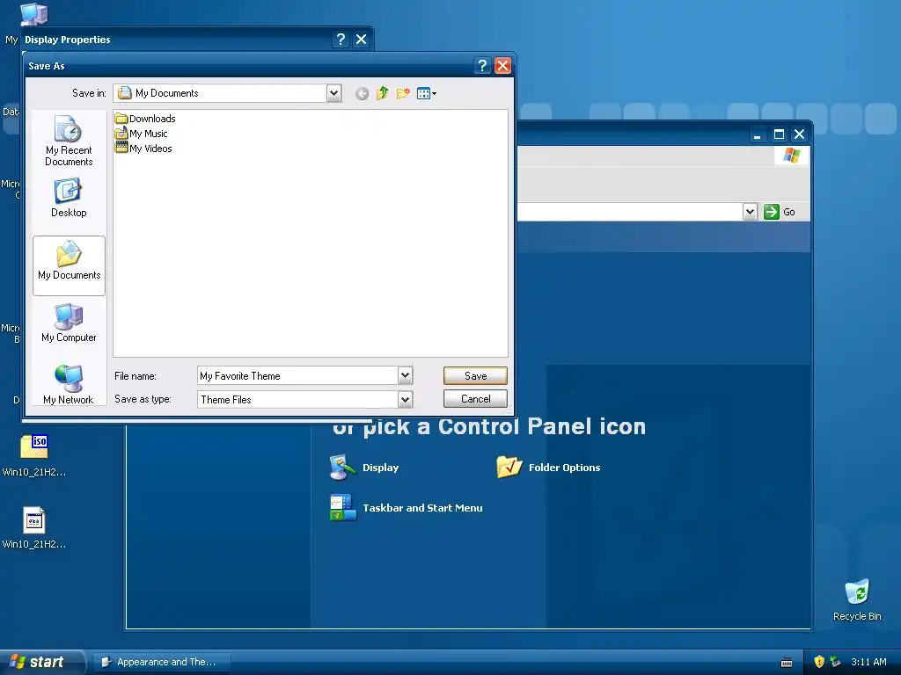Minimize the Control Panel window
Image resolution: width=901 pixels, height=675 pixels.
[758, 134]
